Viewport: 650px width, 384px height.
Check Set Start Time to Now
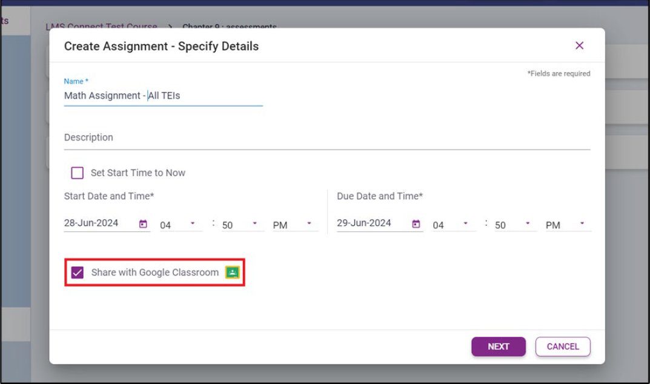[78, 173]
